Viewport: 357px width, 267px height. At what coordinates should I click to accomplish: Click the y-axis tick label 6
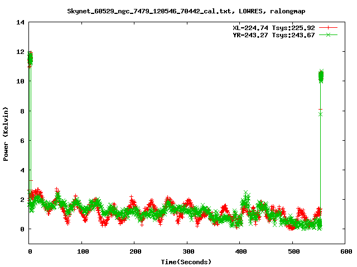tap(22, 141)
